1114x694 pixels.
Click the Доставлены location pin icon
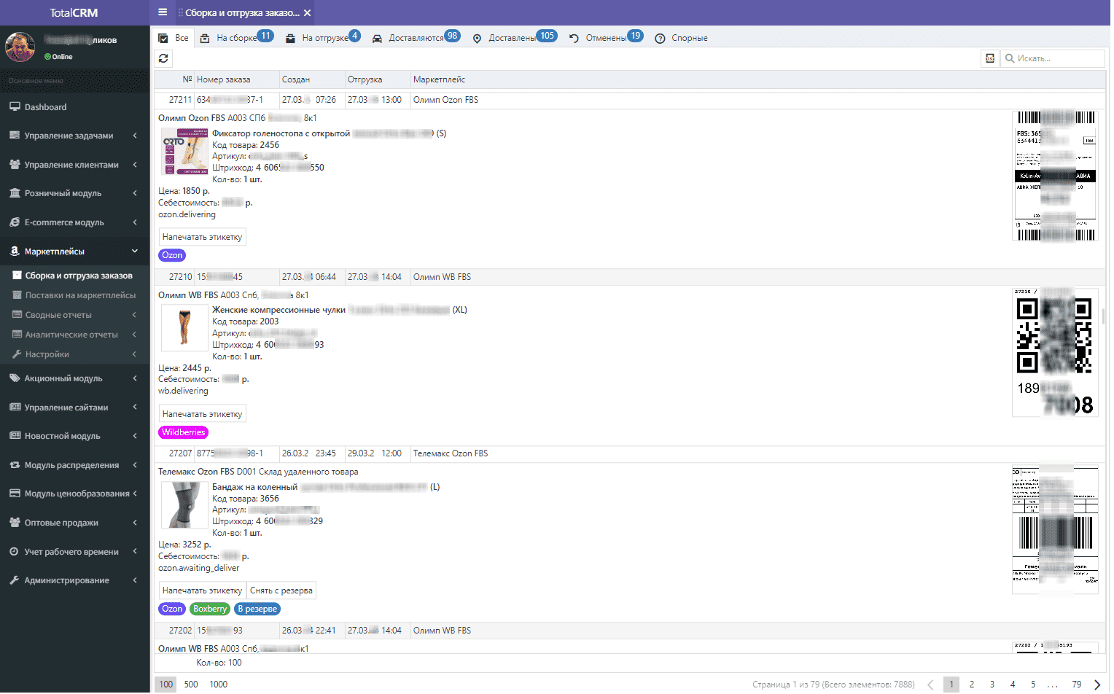point(477,39)
